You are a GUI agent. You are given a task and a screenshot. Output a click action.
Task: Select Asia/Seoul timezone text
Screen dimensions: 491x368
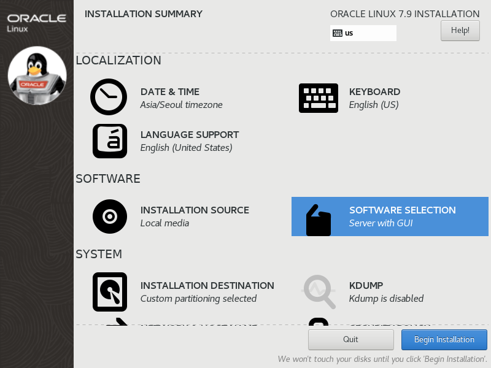coord(181,104)
